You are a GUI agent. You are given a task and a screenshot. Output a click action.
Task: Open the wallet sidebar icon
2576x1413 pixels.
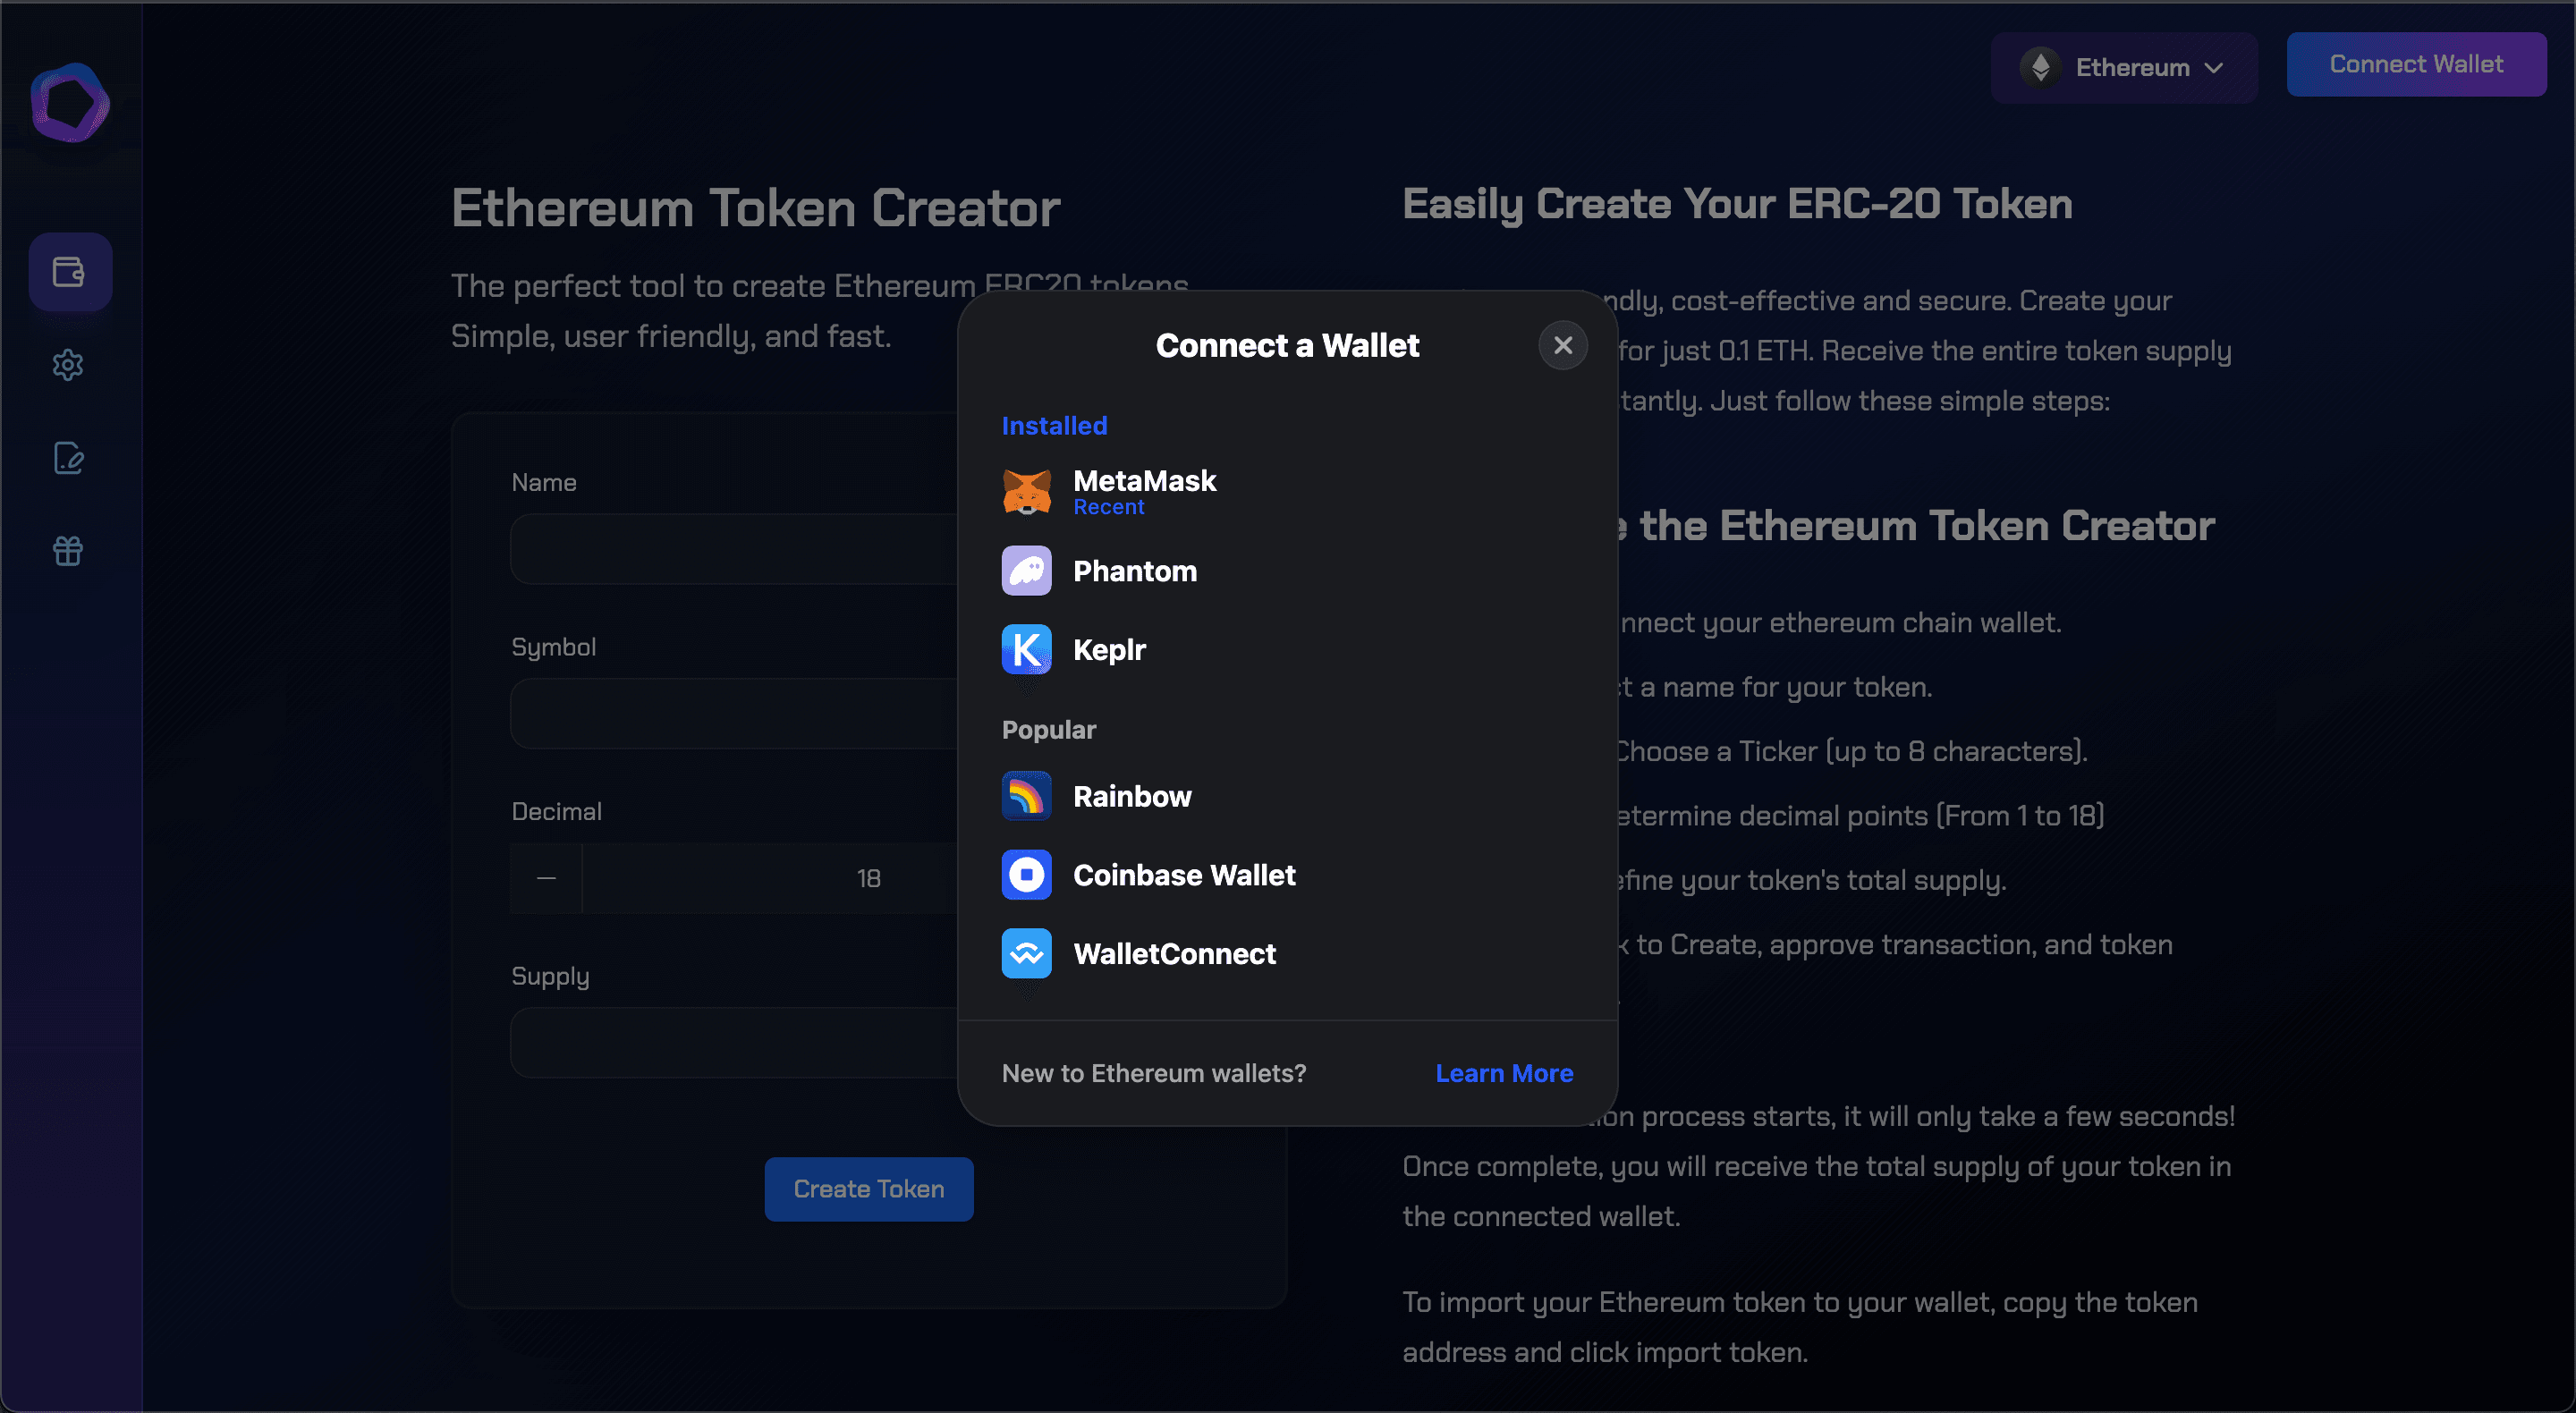pos(70,272)
